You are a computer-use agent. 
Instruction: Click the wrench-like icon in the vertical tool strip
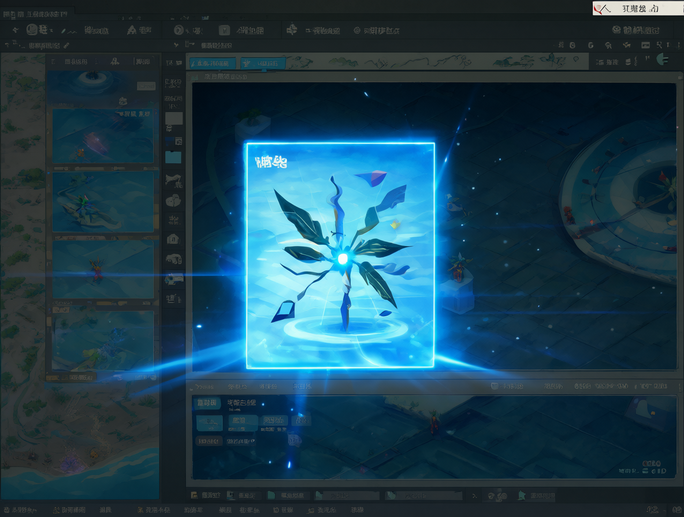pos(174,180)
